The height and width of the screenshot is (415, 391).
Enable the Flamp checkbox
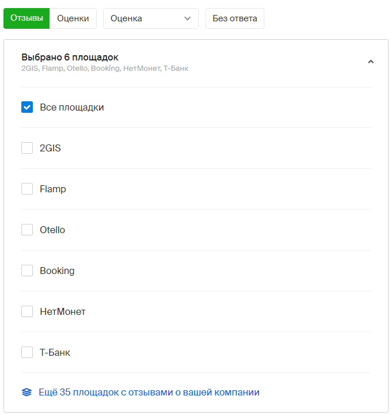coord(27,189)
